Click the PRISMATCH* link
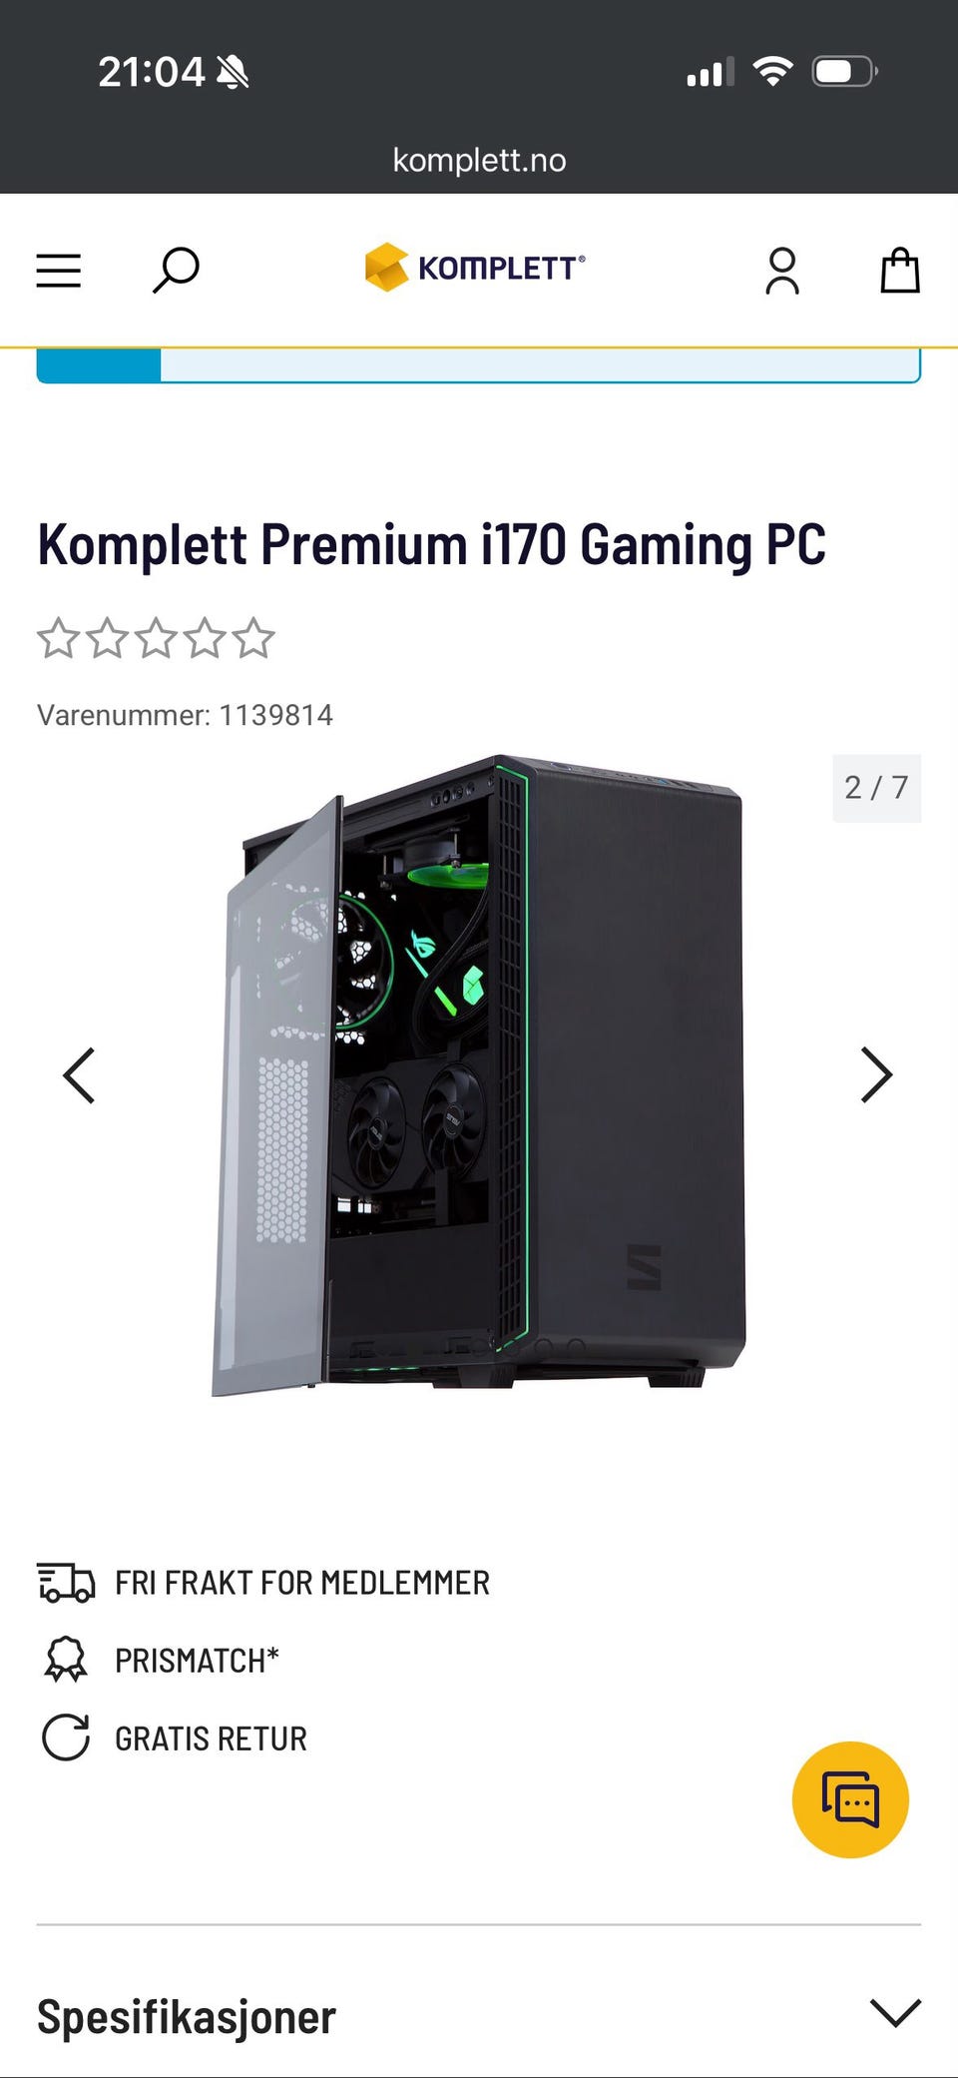This screenshot has width=958, height=2078. click(x=197, y=1660)
